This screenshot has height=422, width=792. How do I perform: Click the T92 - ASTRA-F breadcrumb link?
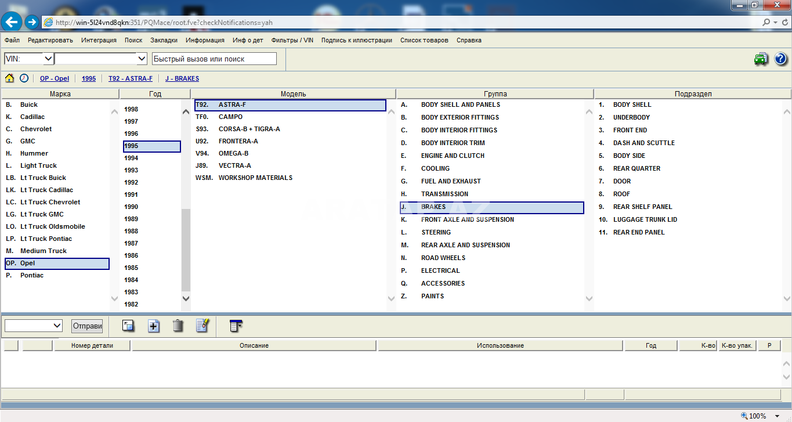click(x=131, y=78)
